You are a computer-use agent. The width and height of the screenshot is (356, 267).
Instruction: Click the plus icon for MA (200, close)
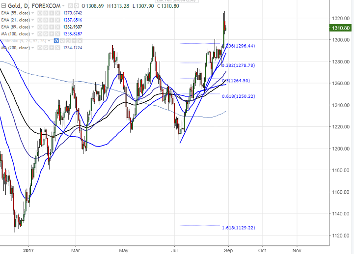click(52, 48)
